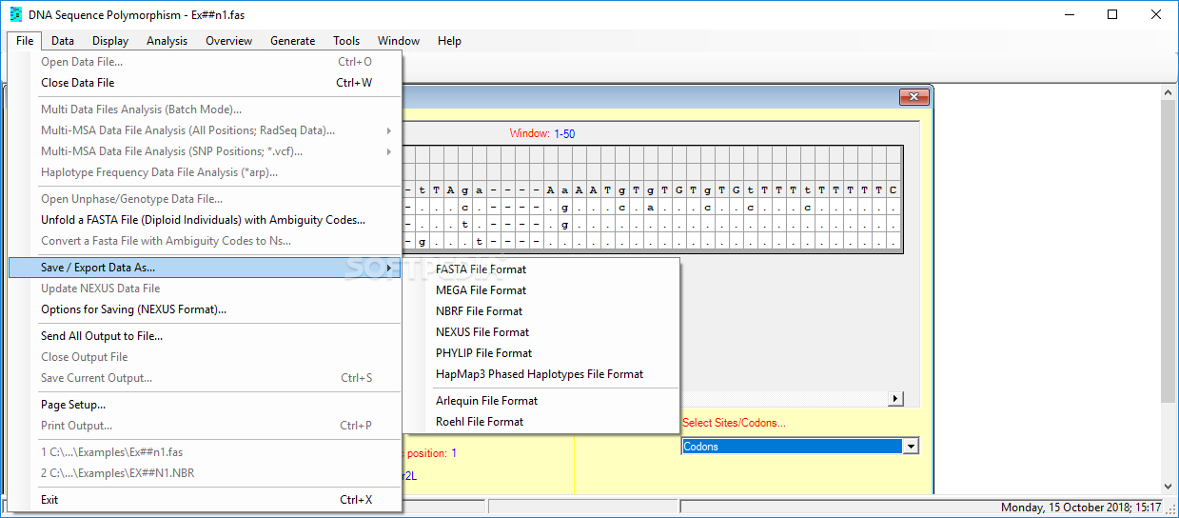Open the Help menu
1179x518 pixels.
coord(450,41)
